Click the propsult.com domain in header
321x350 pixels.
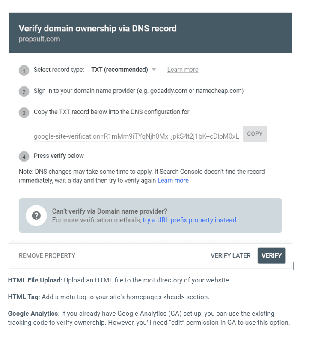tap(39, 39)
